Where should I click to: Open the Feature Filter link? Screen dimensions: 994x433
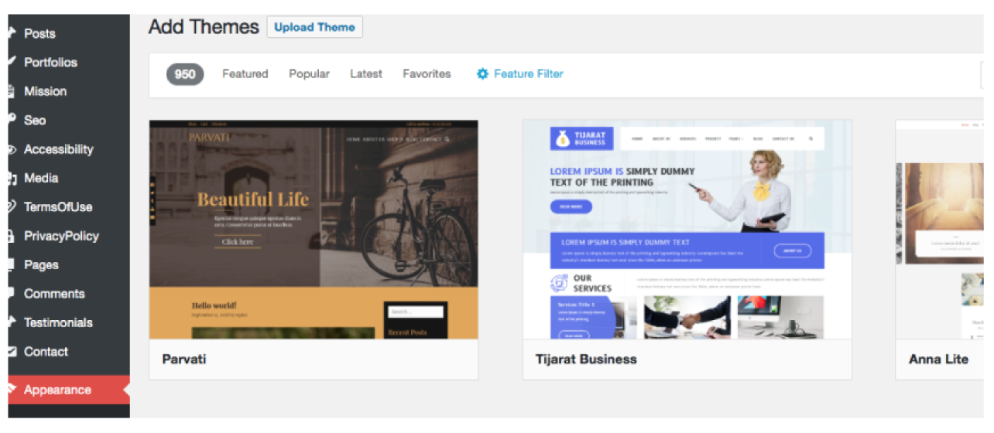click(x=519, y=74)
